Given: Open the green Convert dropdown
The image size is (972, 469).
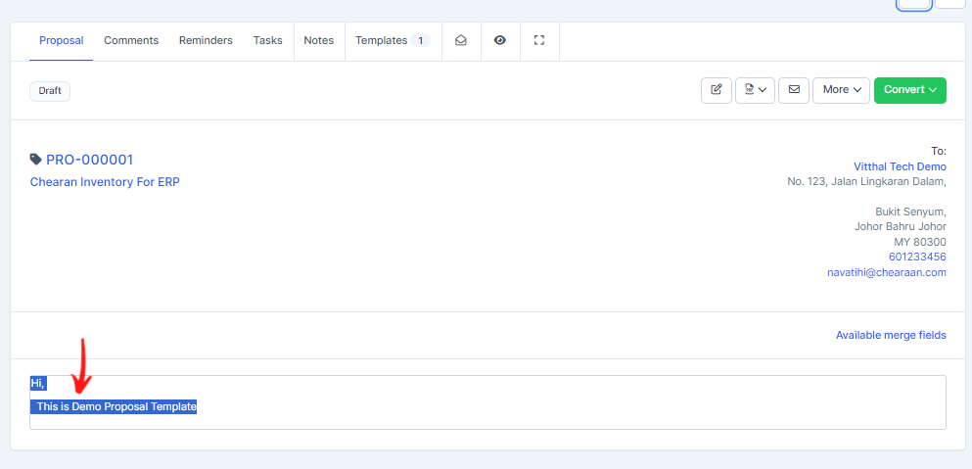Looking at the screenshot, I should point(909,90).
